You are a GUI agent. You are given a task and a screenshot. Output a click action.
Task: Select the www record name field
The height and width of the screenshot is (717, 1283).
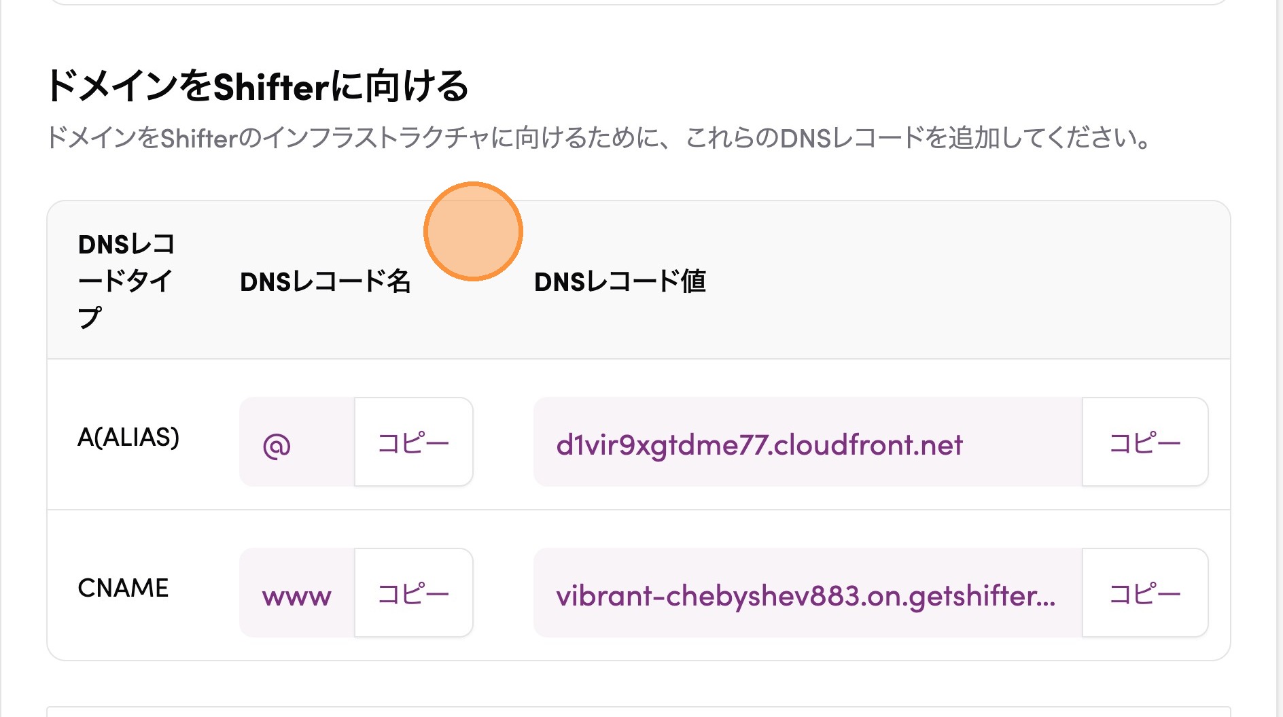pyautogui.click(x=296, y=593)
